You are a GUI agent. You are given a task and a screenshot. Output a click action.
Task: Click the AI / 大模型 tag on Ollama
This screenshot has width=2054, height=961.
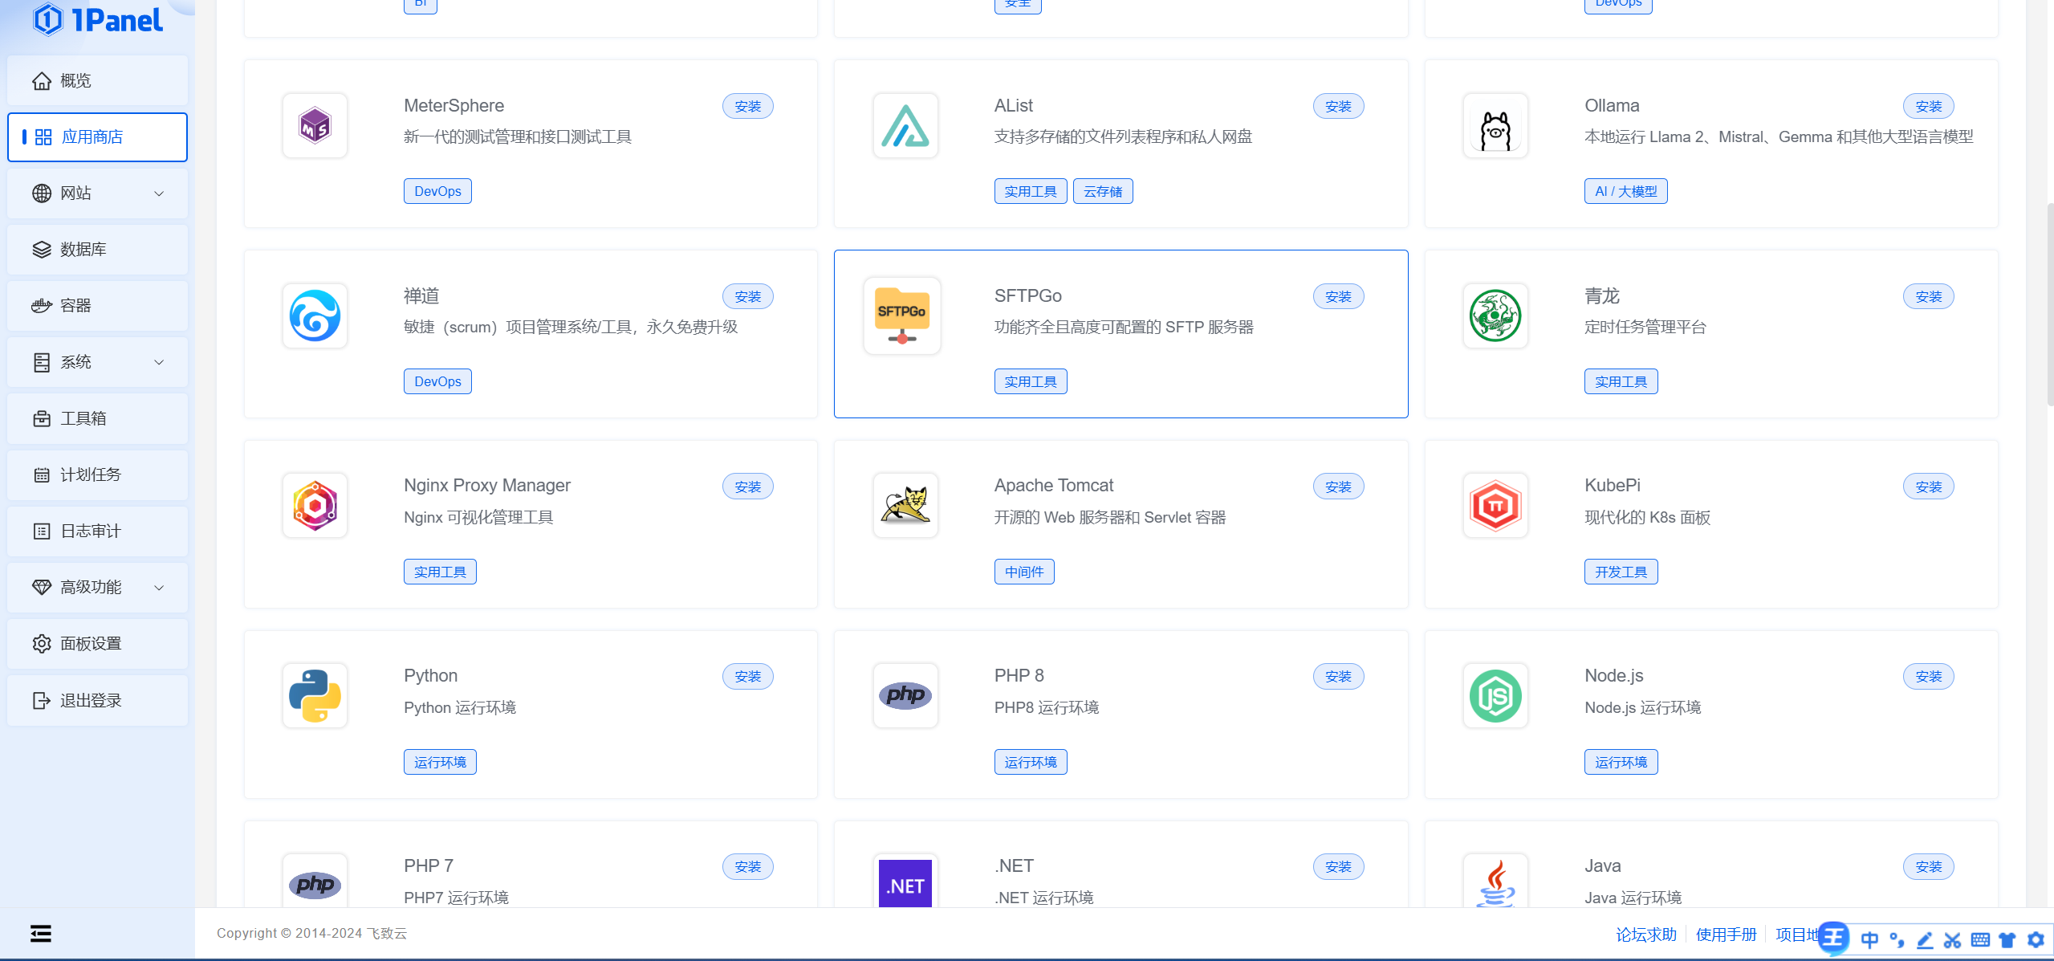[1625, 191]
